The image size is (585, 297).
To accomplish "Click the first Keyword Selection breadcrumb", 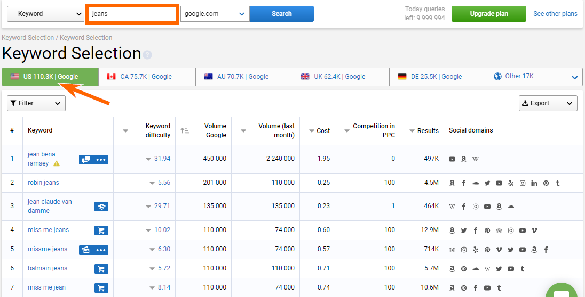I will coord(28,38).
